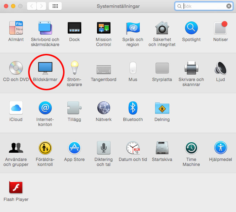The height and width of the screenshot is (212, 236).
Task: Open Mission Control settings
Action: pyautogui.click(x=103, y=28)
